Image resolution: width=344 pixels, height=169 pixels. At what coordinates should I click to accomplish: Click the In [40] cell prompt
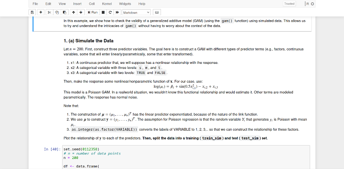tap(52, 149)
